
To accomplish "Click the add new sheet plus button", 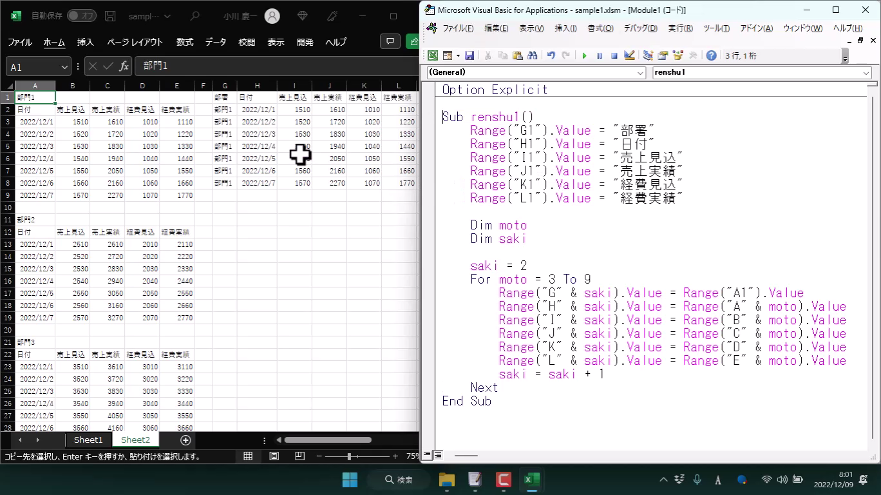I will coord(185,440).
